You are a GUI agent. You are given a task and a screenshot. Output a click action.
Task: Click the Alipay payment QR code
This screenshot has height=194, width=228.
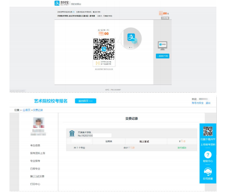coord(104,49)
